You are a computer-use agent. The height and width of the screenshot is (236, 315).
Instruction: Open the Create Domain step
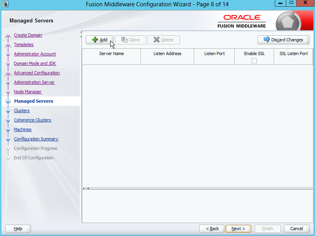[x=28, y=35]
